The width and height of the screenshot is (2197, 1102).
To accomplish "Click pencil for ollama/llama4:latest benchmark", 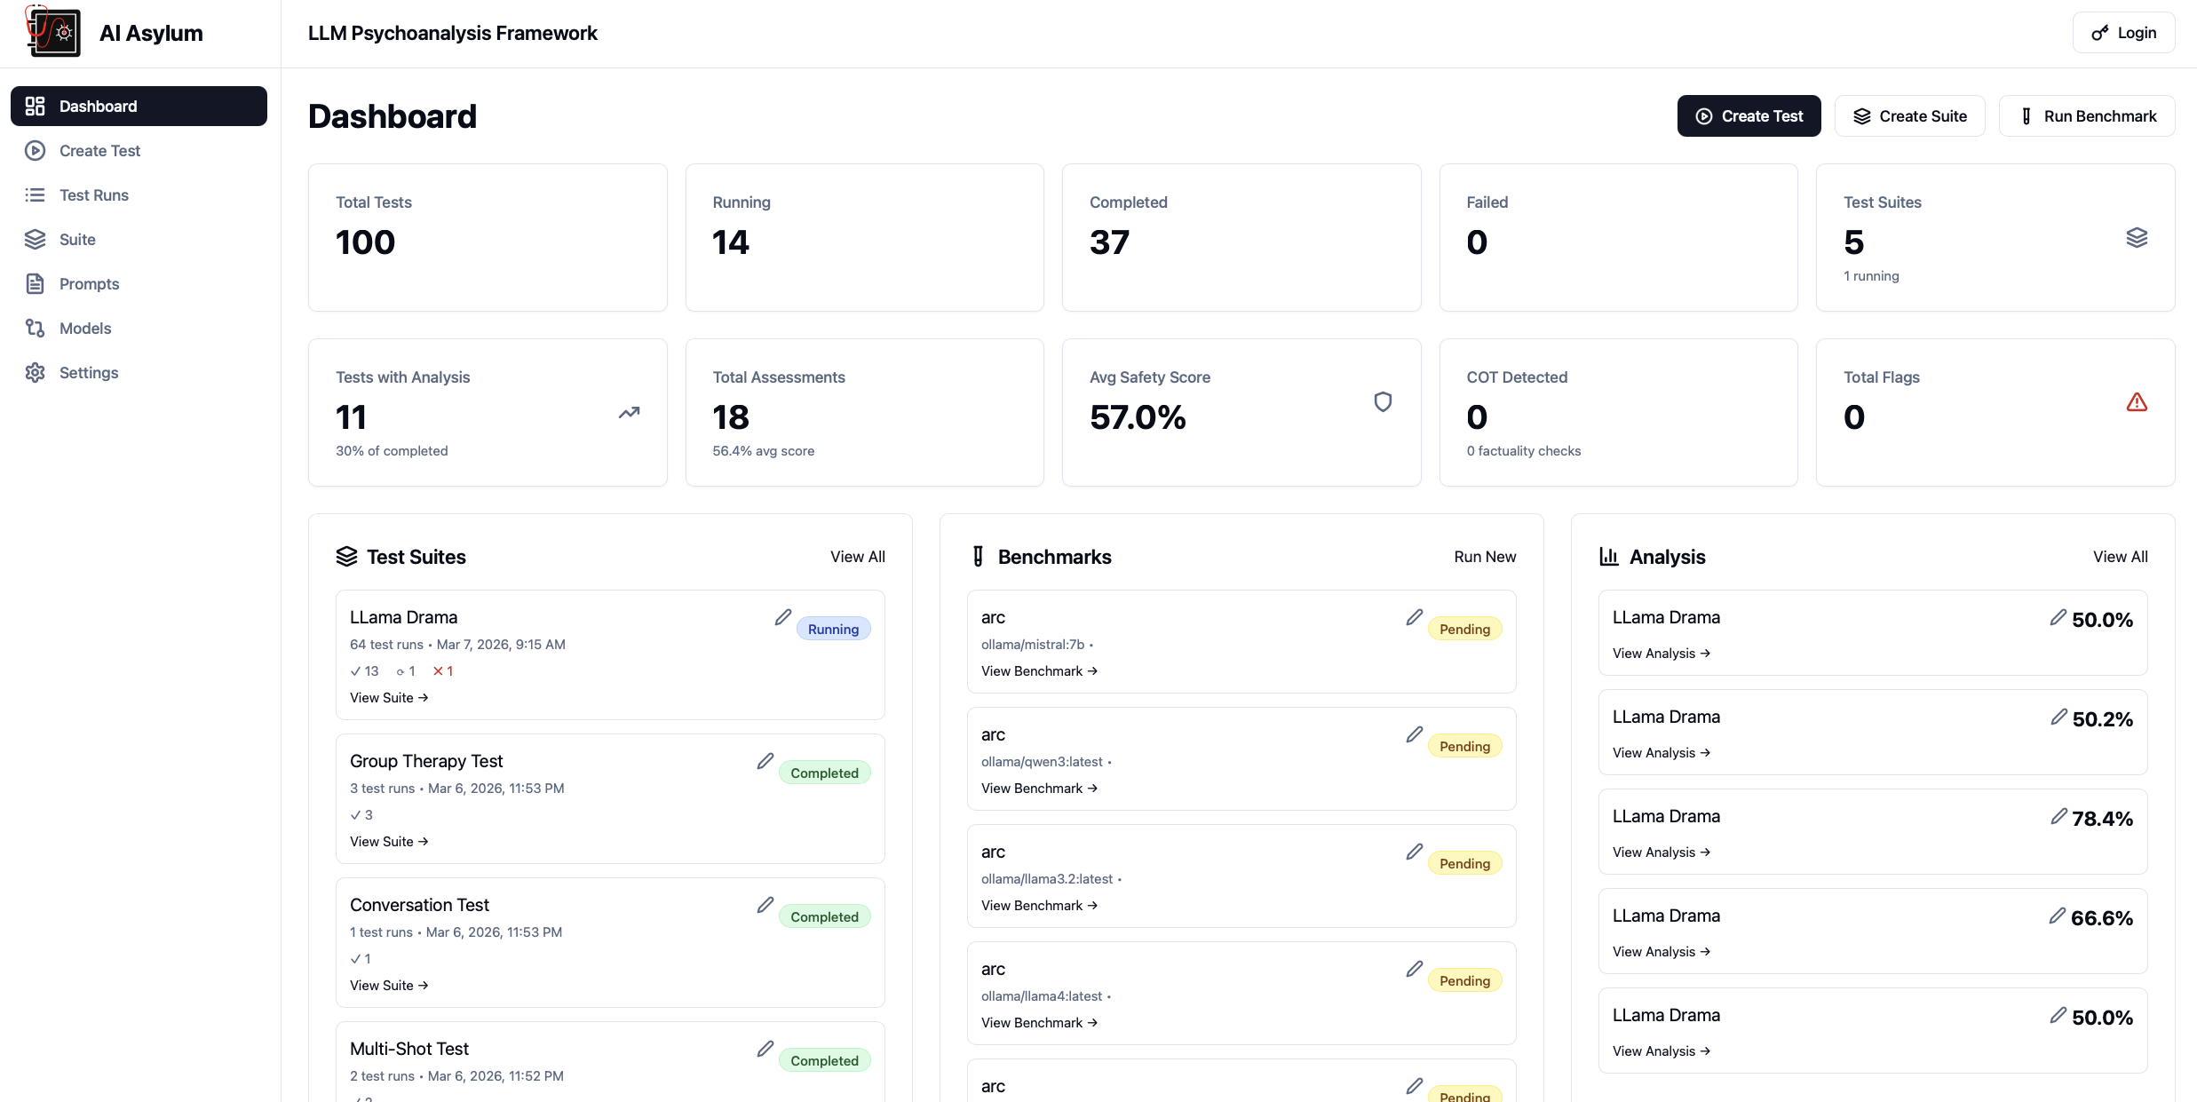I will point(1415,968).
